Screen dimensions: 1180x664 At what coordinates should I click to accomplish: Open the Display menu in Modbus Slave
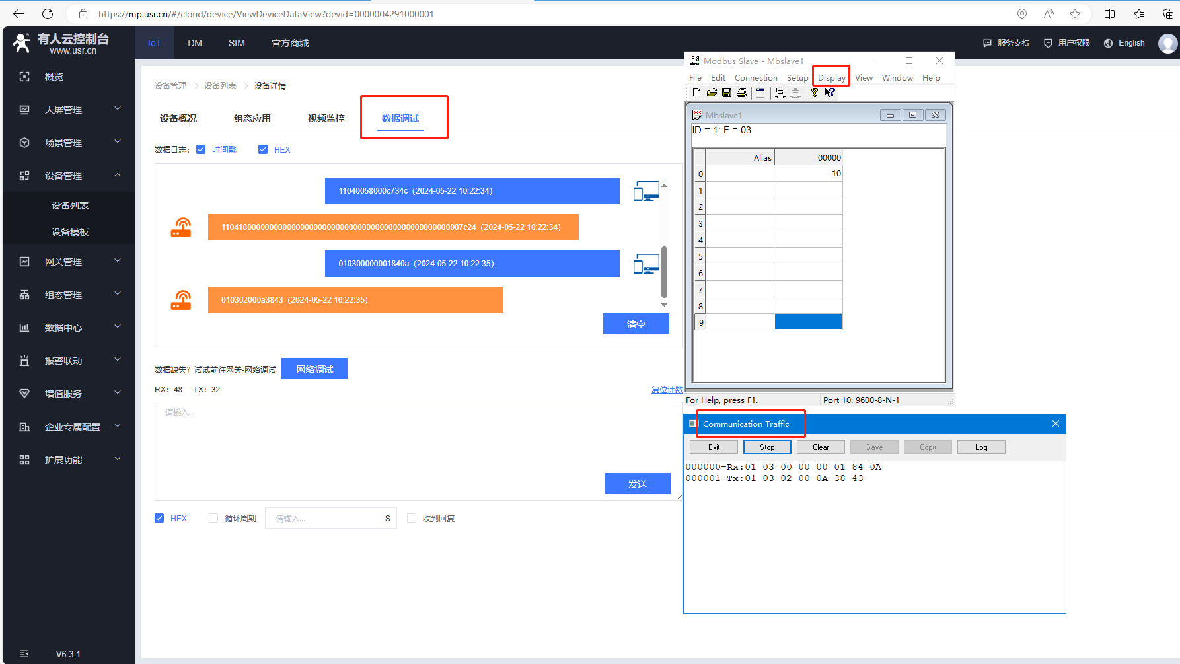coord(831,78)
